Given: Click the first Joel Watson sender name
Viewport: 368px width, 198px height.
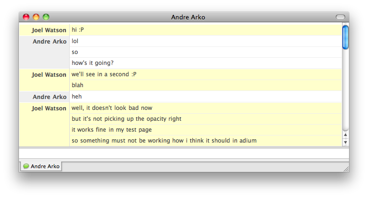Looking at the screenshot, I should pos(49,30).
